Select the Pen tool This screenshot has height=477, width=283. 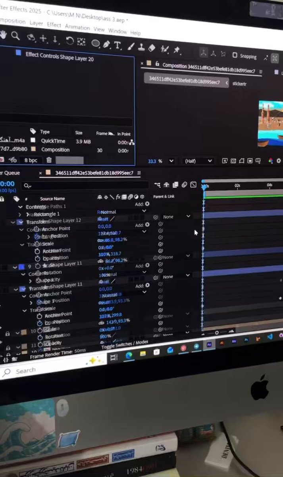106,45
